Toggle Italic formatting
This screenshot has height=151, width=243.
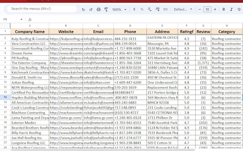(231, 9)
